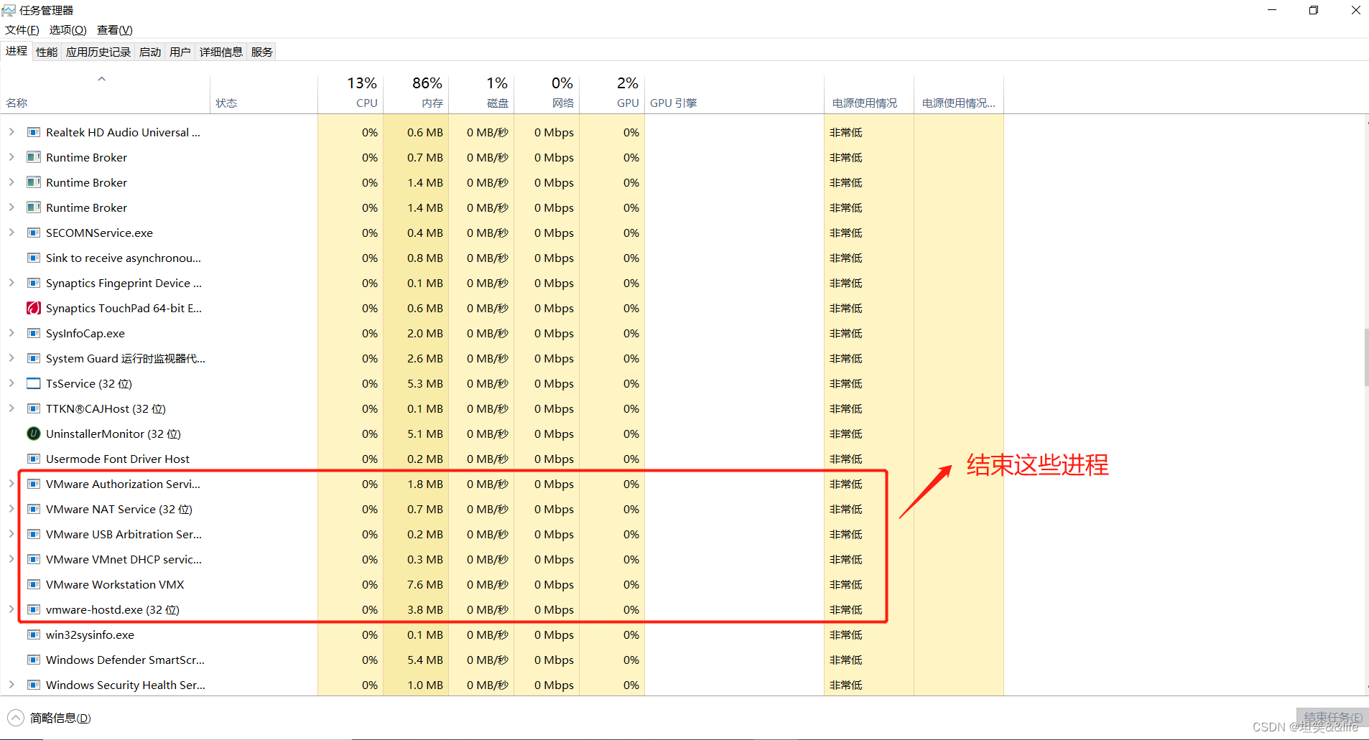The image size is (1369, 740).
Task: Open the 查看(V) menu
Action: (115, 30)
